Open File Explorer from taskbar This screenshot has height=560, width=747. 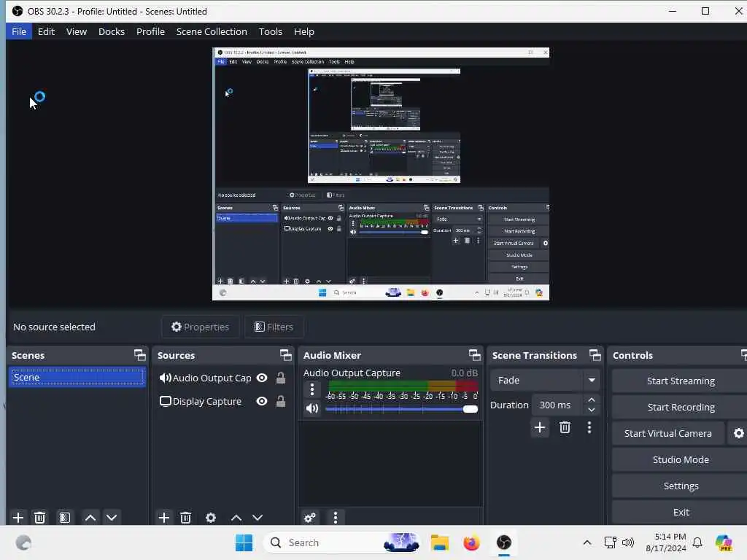[x=439, y=542]
